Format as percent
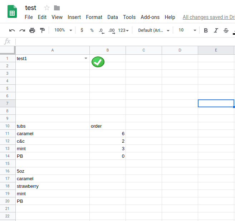This screenshot has height=221, width=235. [92, 30]
